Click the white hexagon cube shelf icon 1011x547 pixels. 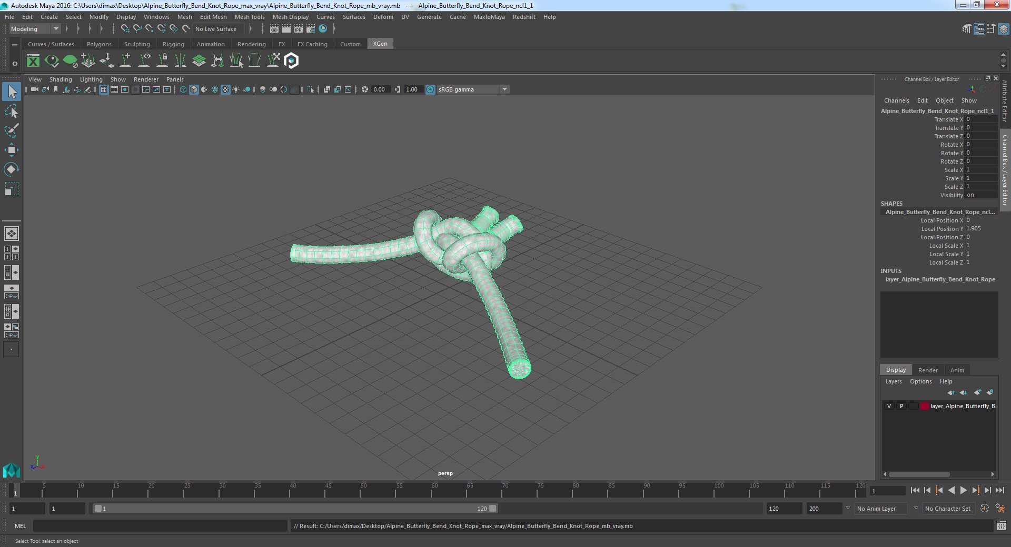291,61
